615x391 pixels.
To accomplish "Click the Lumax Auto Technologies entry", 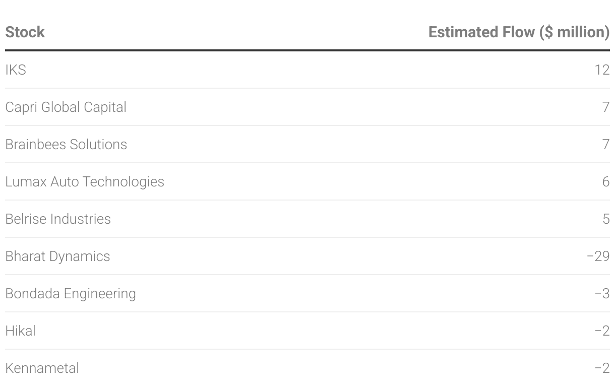I will point(85,181).
